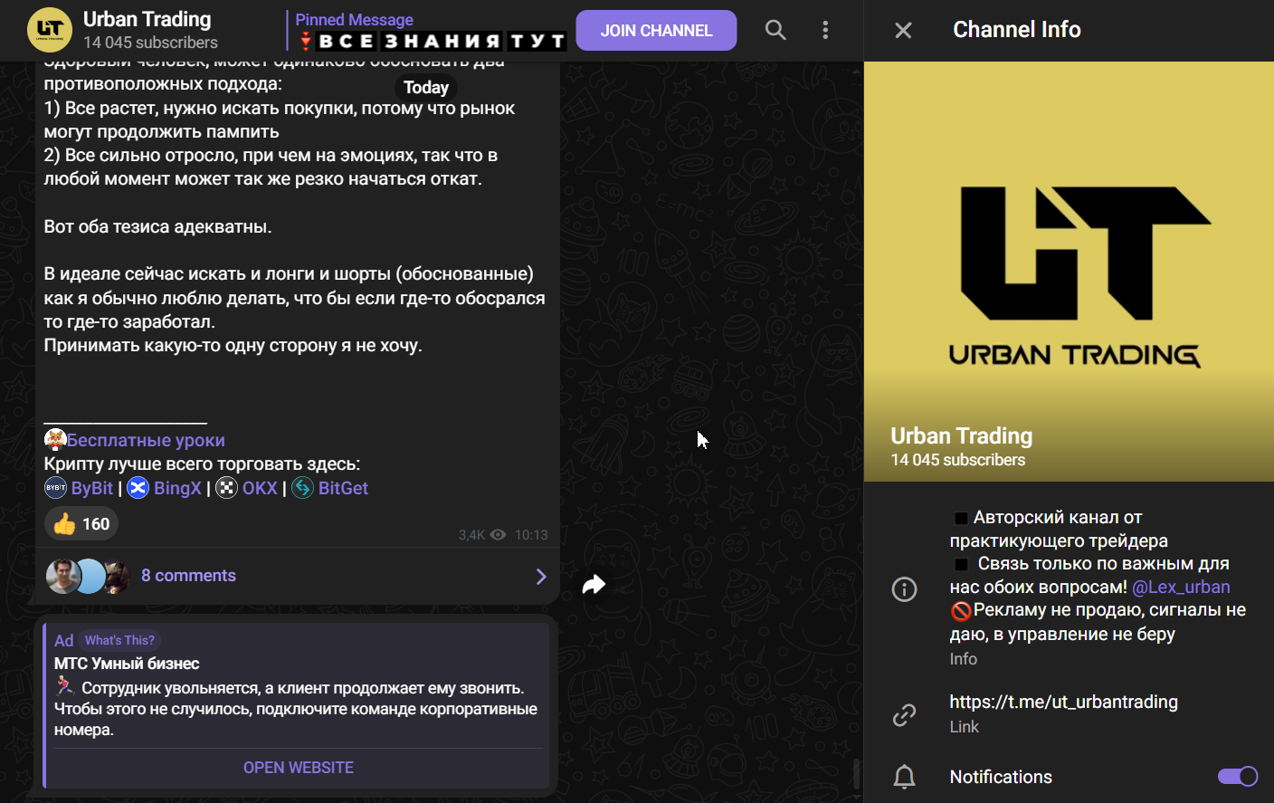Viewport: 1274px width, 803px height.
Task: Forward the post with share arrow
Action: pos(594,585)
